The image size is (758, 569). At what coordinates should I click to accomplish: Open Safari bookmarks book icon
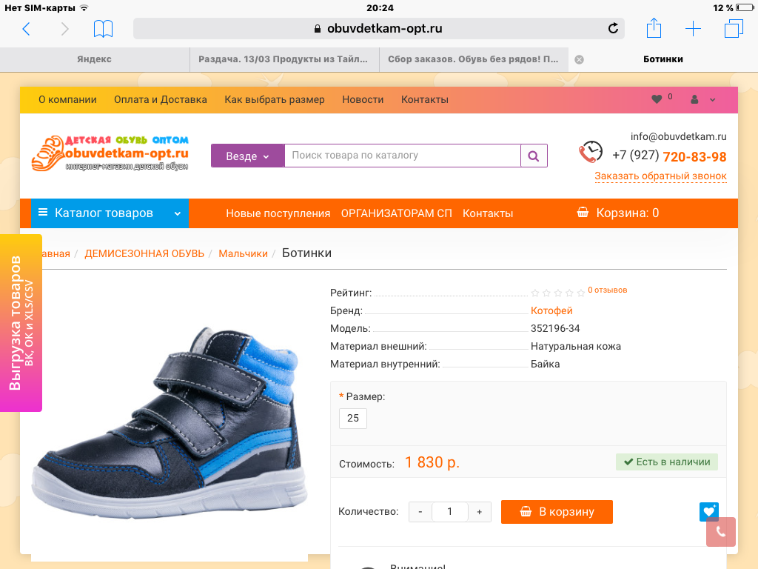pos(103,29)
